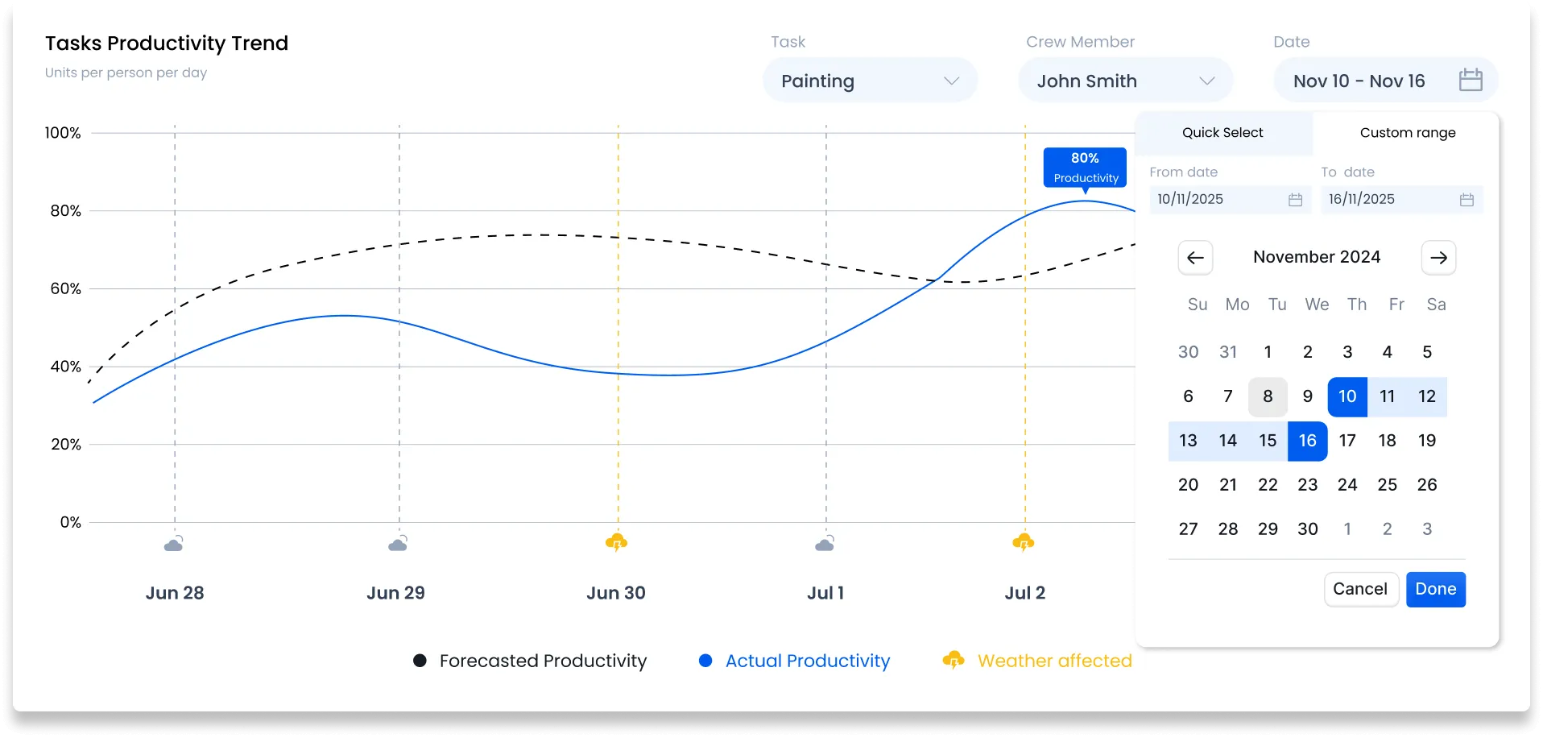This screenshot has width=1543, height=738.
Task: Click the calendar icon in the From date field
Action: [1294, 200]
